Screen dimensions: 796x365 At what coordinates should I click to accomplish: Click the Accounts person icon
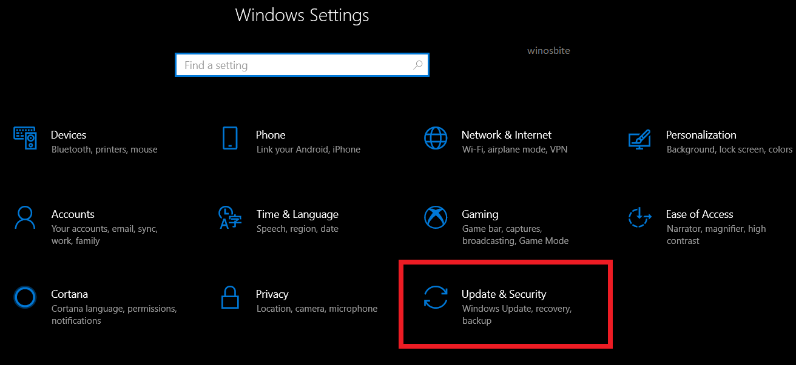tap(25, 218)
